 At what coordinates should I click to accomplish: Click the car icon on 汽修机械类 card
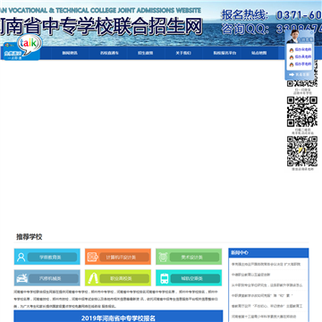21,278
